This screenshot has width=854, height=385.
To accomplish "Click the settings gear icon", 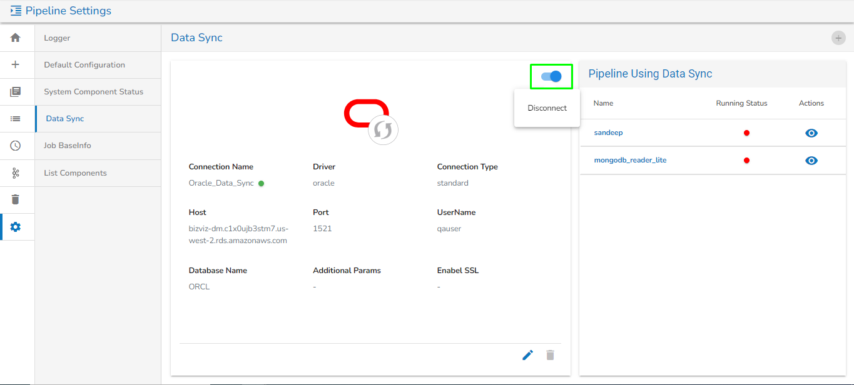I will [x=16, y=227].
